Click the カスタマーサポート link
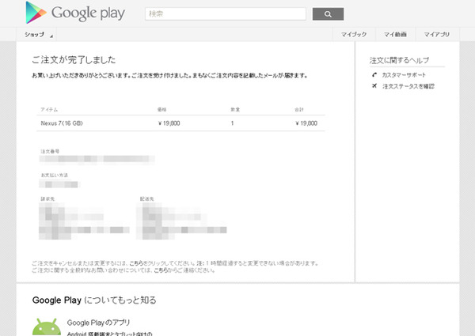 404,75
